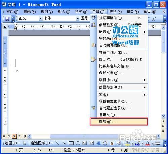Toggle 扩展 indicator in status bar
Viewport: 168px width, 154px height.
tap(155, 150)
